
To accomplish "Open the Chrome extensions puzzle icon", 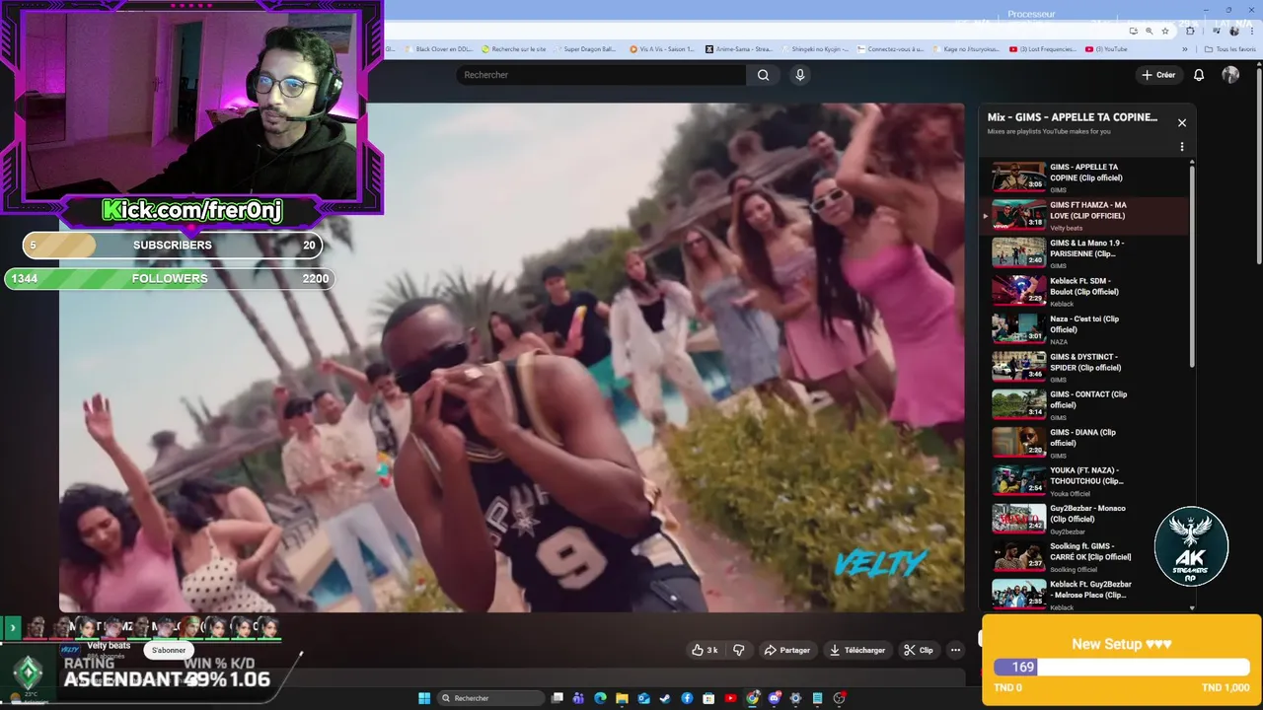I will [1190, 31].
